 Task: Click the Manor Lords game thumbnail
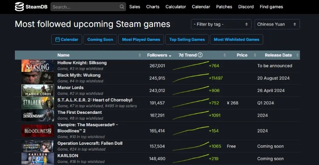(38, 91)
